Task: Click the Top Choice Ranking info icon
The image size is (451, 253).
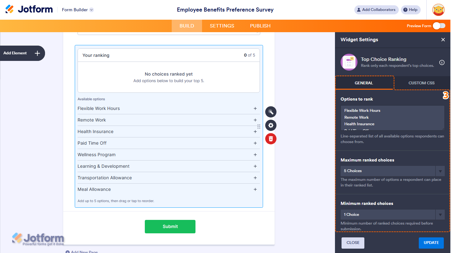Action: (442, 62)
